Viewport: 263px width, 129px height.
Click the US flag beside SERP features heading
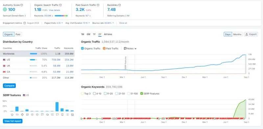click(x=24, y=95)
